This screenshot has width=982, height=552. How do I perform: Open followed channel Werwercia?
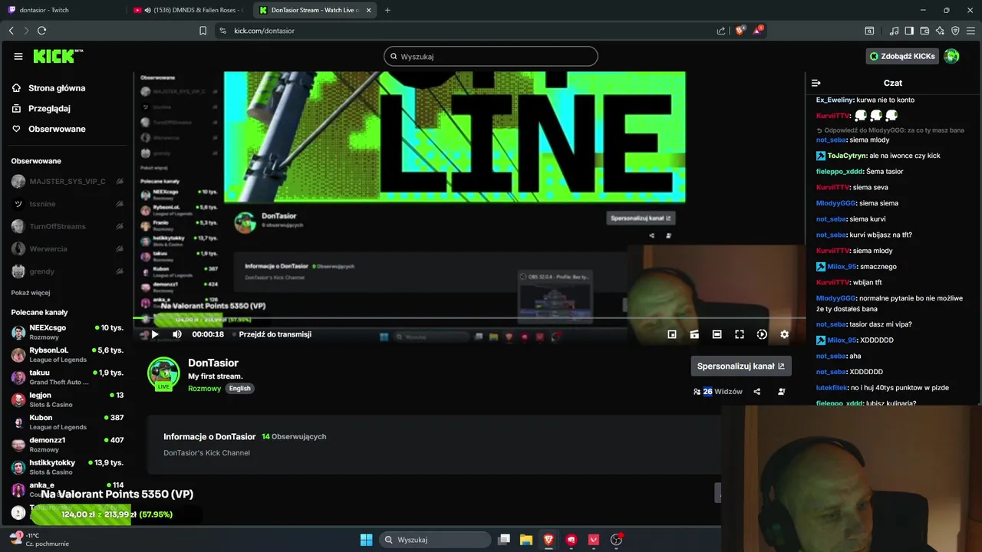[x=68, y=249]
